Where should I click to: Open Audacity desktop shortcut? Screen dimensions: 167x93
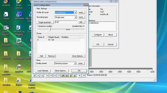pyautogui.click(x=6, y=3)
